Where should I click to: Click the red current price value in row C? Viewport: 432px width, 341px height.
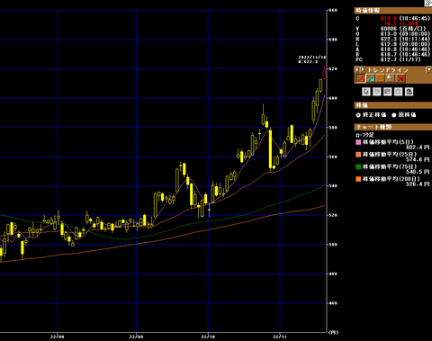pyautogui.click(x=389, y=19)
